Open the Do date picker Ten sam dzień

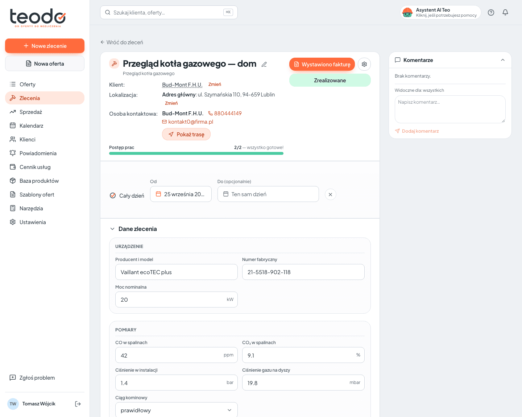[x=268, y=194]
